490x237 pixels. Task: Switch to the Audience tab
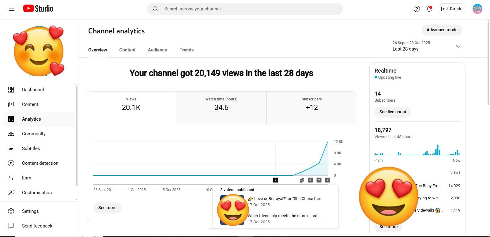click(157, 50)
